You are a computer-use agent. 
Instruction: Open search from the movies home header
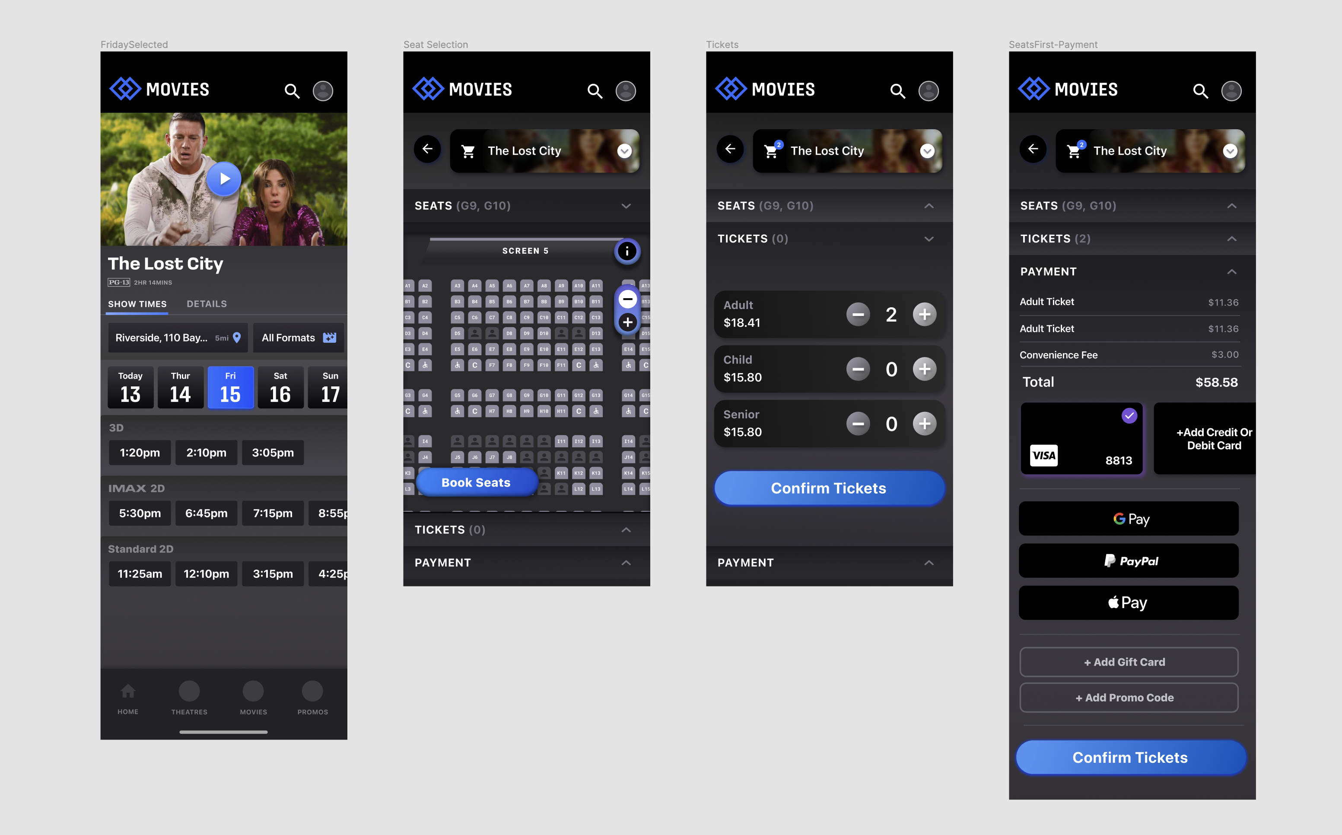click(x=293, y=91)
